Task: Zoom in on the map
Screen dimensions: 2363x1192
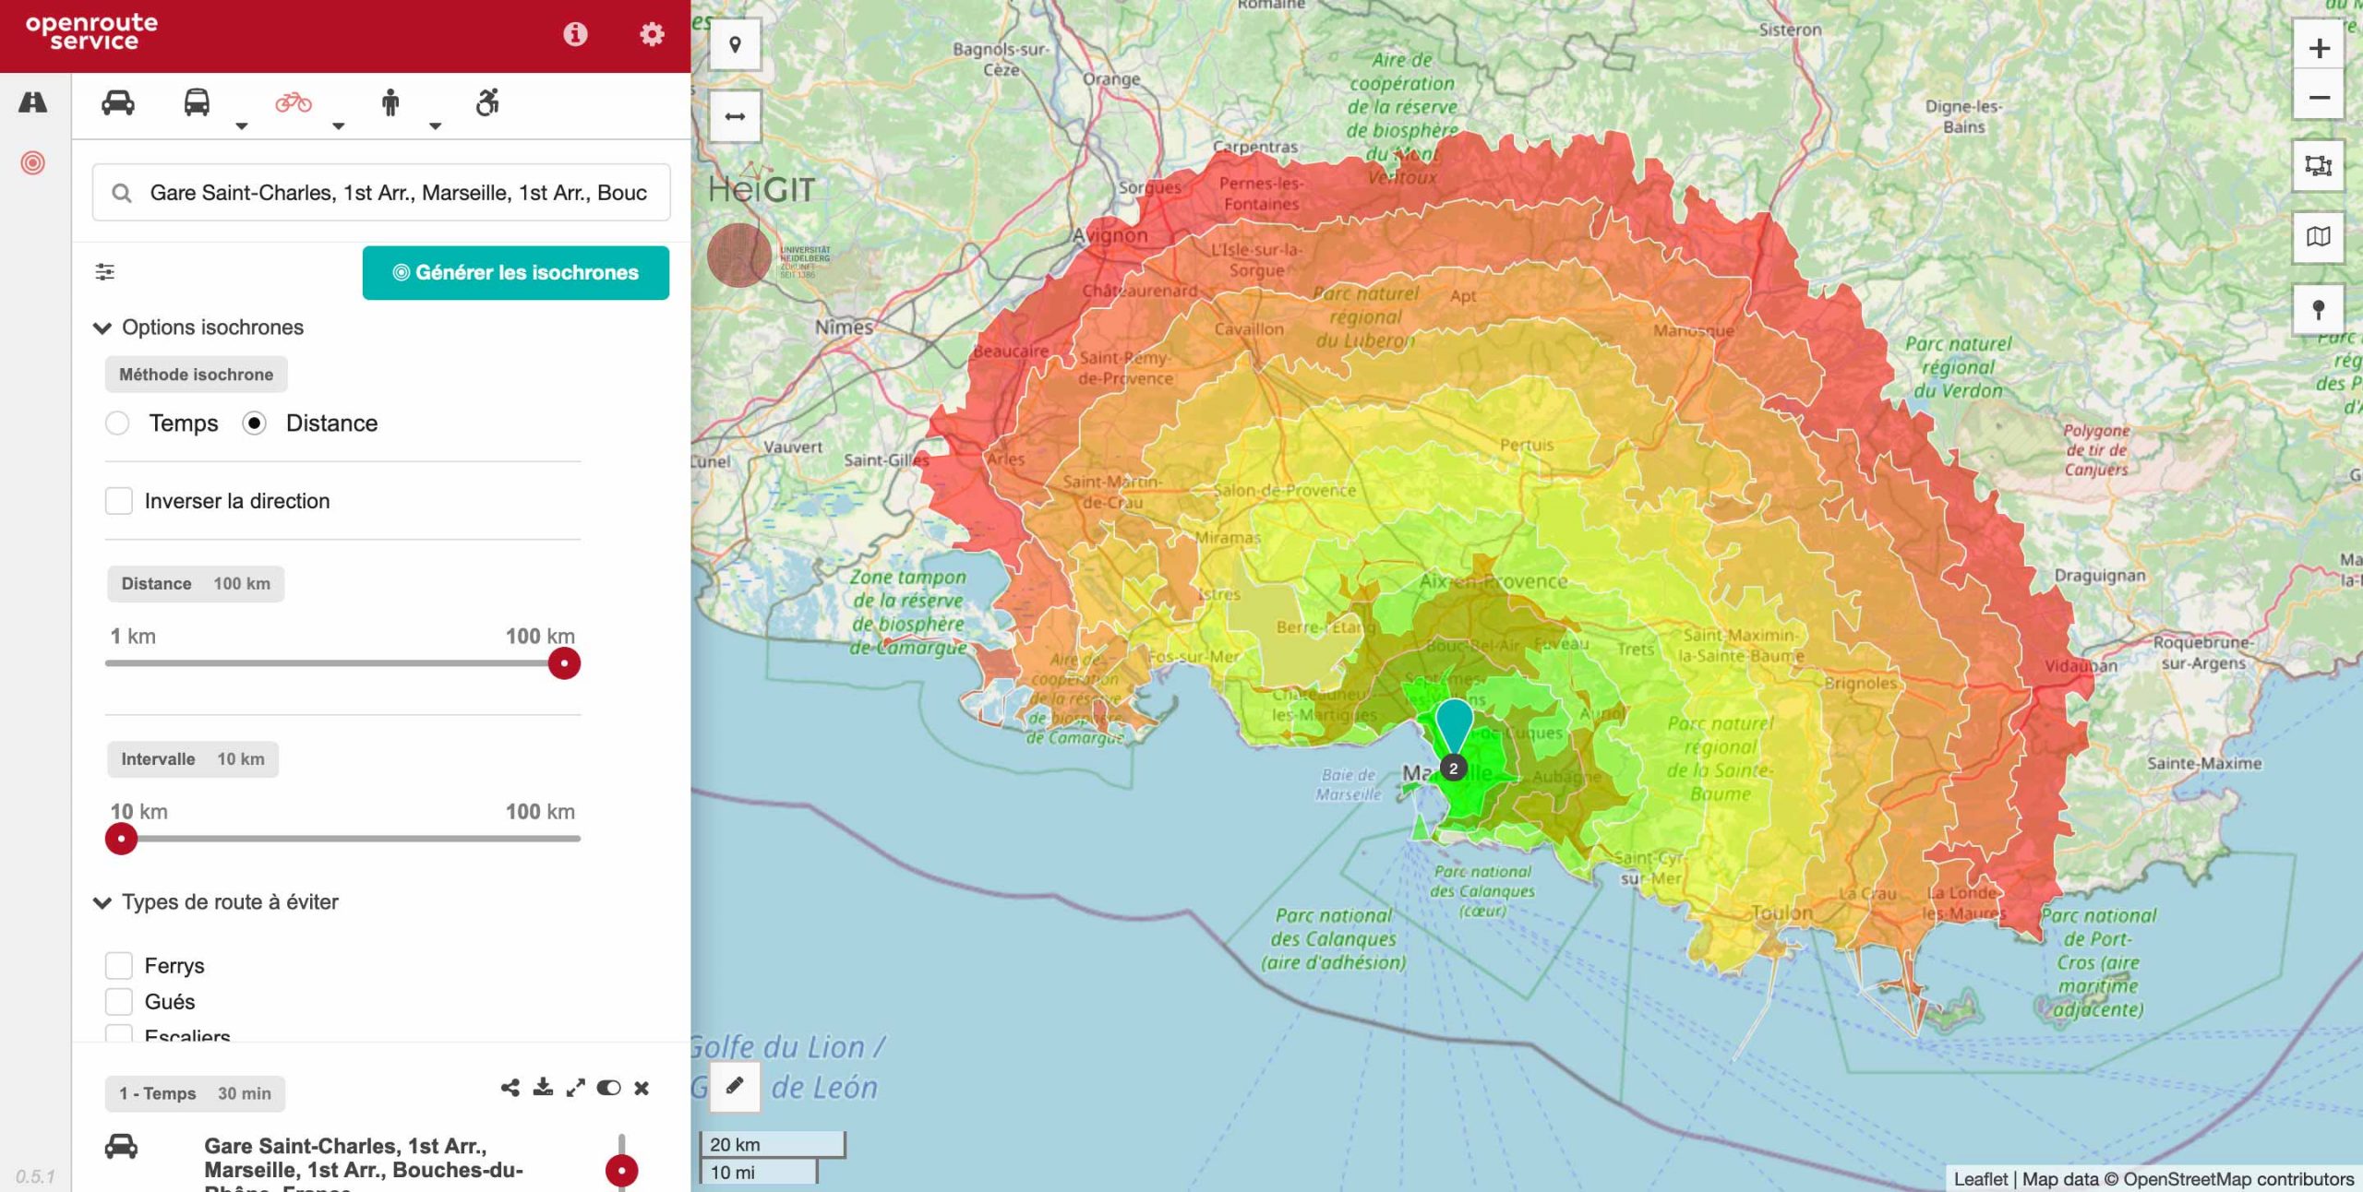Action: coord(2319,48)
